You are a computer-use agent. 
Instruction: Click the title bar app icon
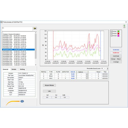[x=2, y=22]
